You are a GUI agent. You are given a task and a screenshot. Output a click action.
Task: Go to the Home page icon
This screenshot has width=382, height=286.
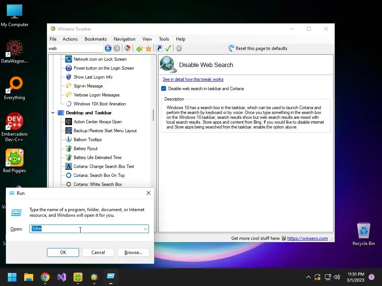pos(128,48)
